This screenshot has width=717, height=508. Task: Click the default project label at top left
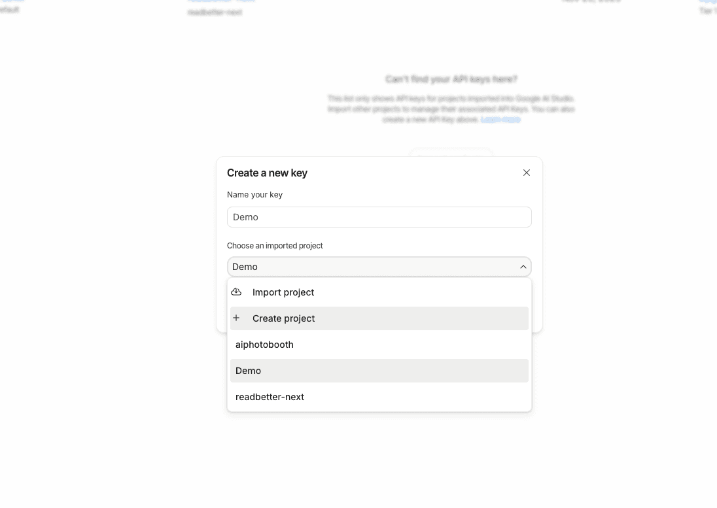click(9, 10)
